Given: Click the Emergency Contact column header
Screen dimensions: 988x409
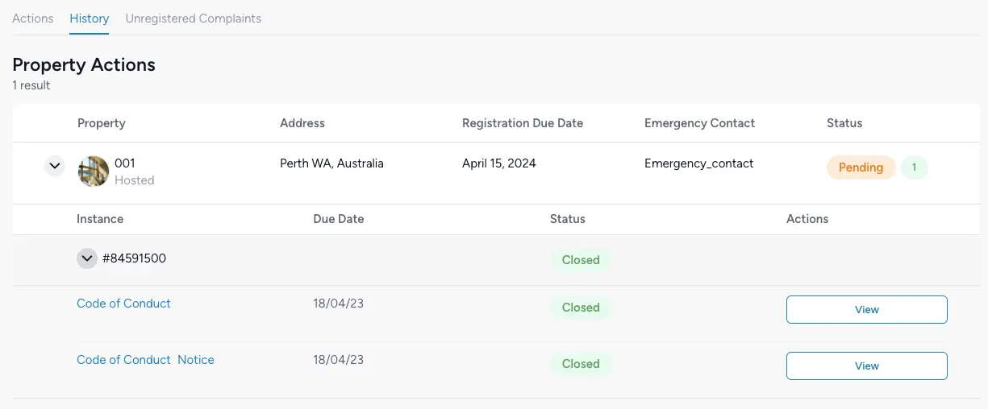Looking at the screenshot, I should point(700,123).
